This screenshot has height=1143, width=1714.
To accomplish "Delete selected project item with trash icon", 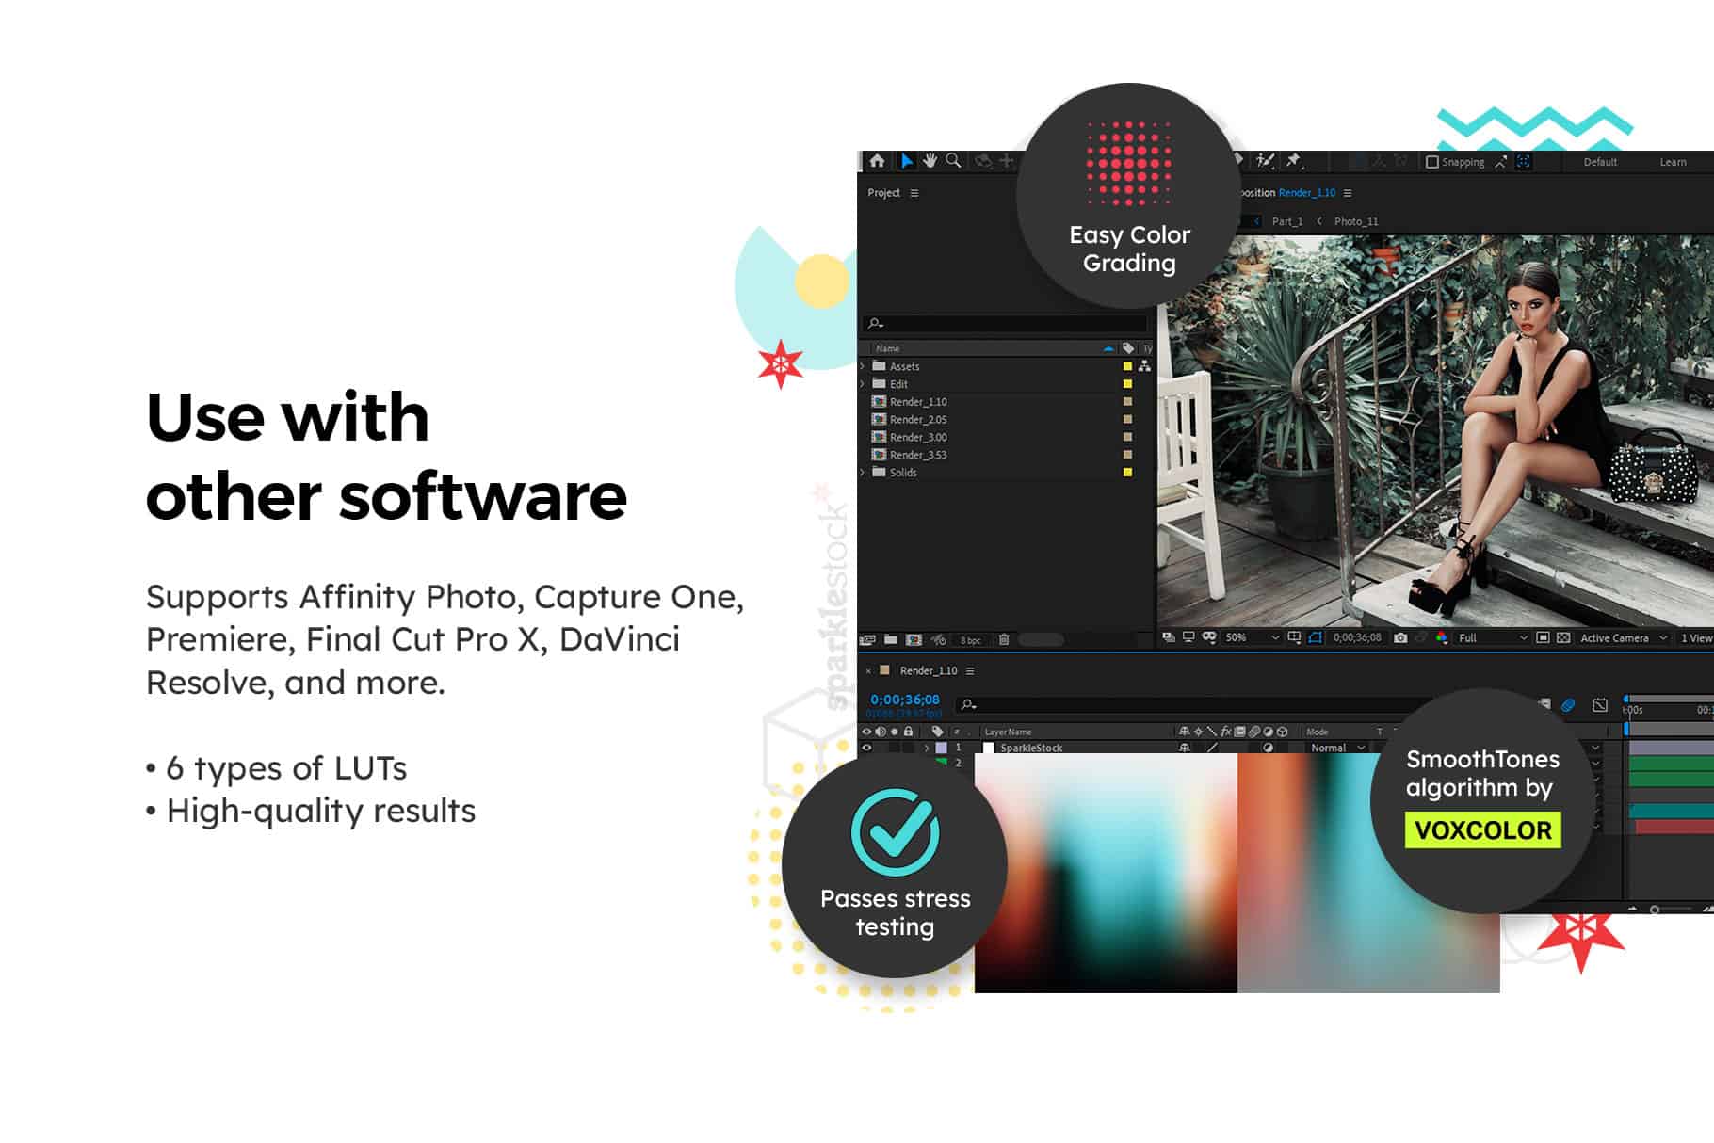I will tap(1004, 639).
